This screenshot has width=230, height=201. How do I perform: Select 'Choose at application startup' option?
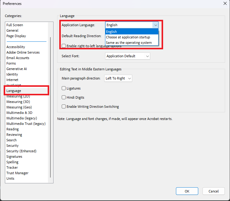point(128,37)
